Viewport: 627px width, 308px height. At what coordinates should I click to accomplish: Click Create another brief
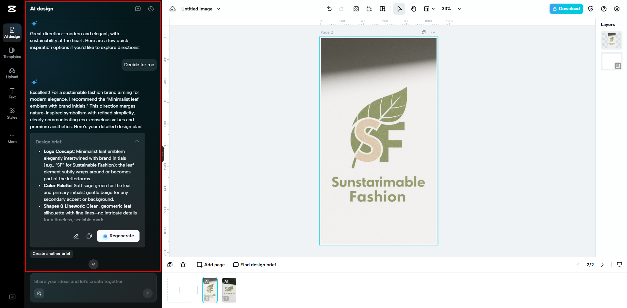click(51, 254)
